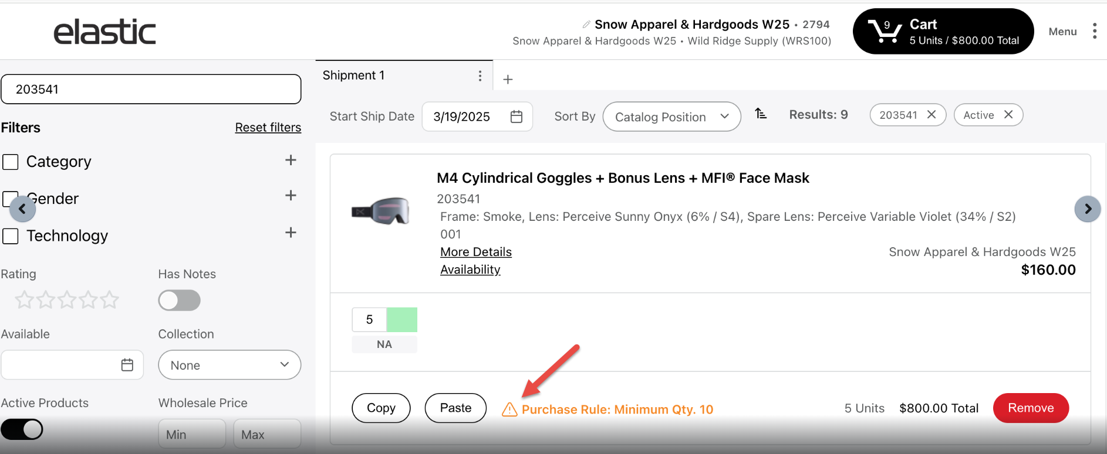
Task: Click the $800.00 Total text in the product row
Action: 939,408
